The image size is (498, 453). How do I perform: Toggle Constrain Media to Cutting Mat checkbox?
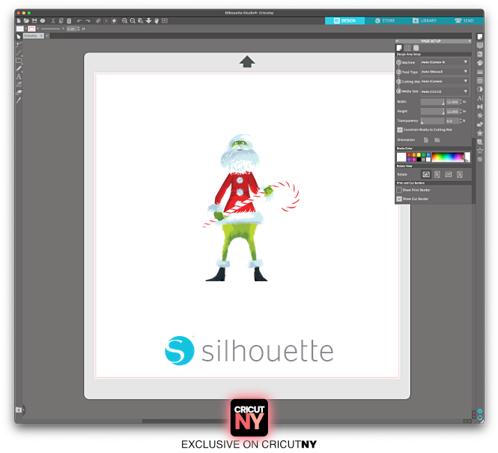click(400, 130)
